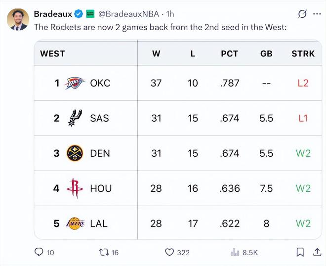Click the green affiliate badge

click(x=90, y=14)
